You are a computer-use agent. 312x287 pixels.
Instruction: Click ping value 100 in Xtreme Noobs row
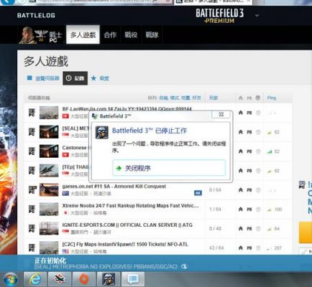click(278, 210)
